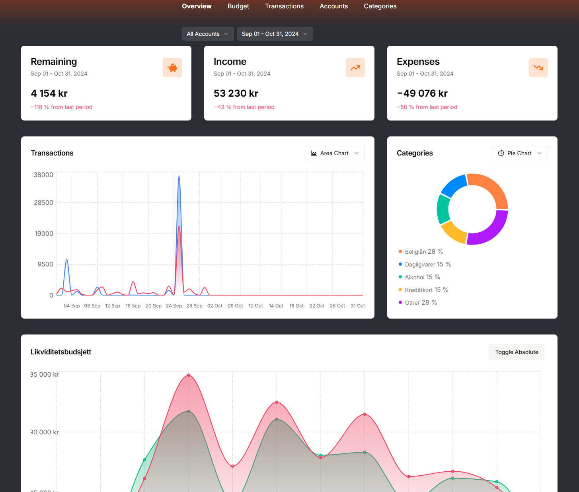The width and height of the screenshot is (579, 492).
Task: Expand the Pie Chart type dropdown
Action: (520, 154)
